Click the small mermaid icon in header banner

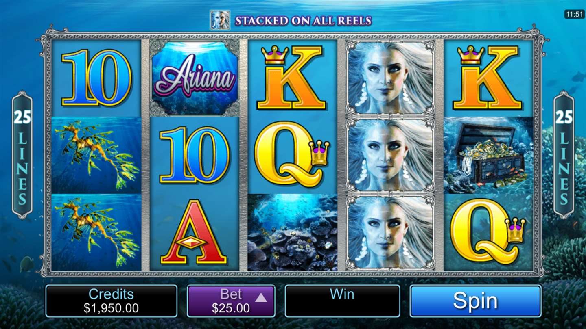coord(220,20)
